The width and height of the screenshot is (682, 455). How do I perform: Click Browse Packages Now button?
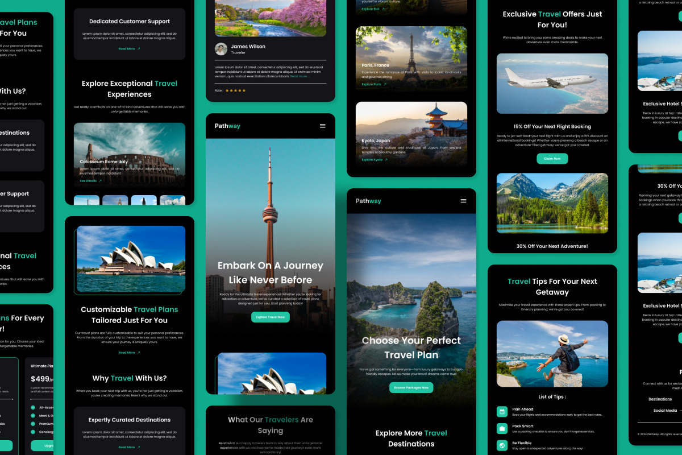tap(411, 387)
